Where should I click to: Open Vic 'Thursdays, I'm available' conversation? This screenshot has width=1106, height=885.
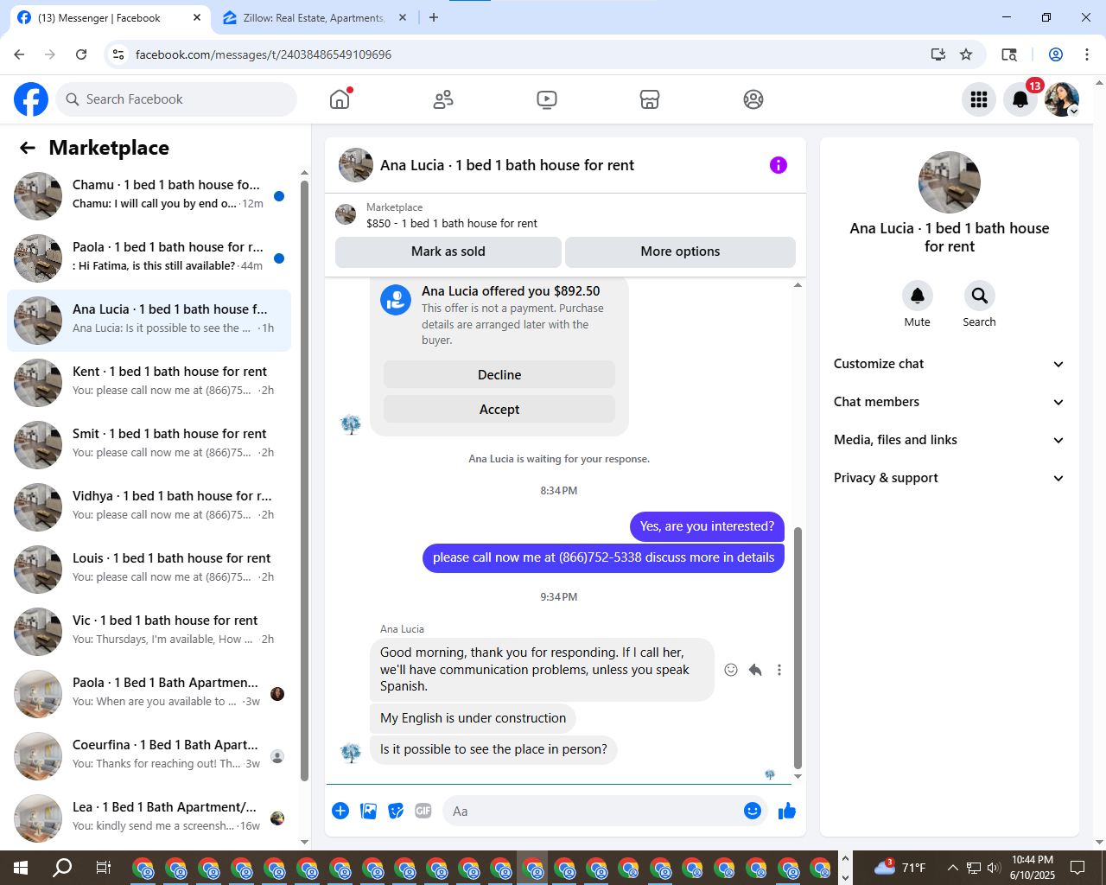(x=149, y=632)
